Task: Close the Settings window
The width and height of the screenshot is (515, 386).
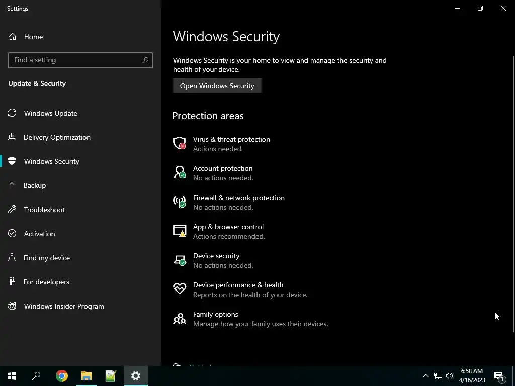Action: (503, 8)
